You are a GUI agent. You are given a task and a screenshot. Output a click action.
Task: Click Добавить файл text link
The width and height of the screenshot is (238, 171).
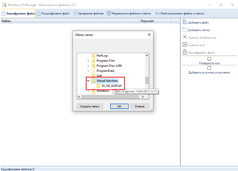click(x=198, y=23)
